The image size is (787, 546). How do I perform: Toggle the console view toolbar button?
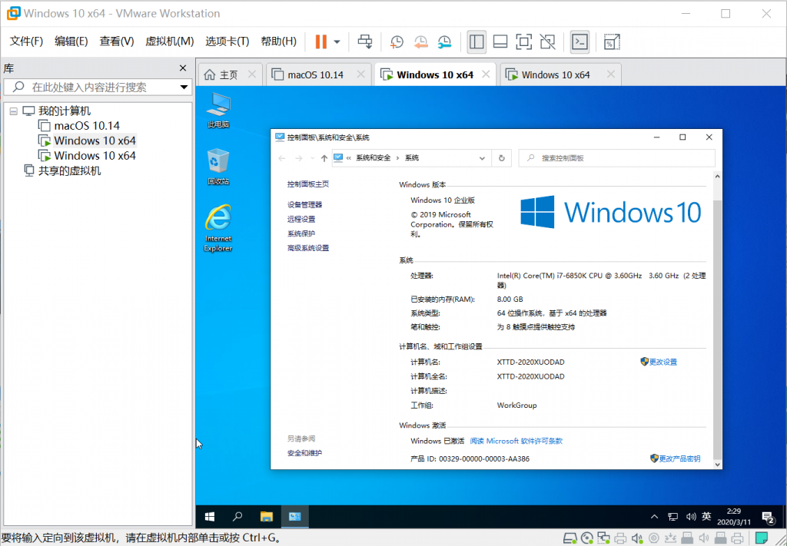pos(580,41)
